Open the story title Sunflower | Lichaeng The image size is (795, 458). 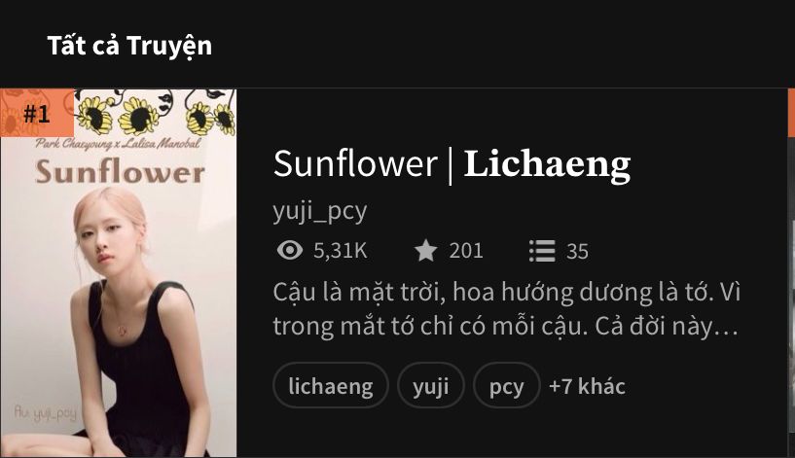452,164
